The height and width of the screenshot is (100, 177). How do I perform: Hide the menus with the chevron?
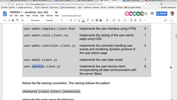172,20
